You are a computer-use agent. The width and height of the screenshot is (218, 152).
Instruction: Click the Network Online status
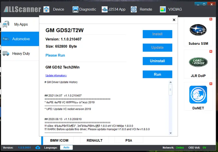[180, 148]
